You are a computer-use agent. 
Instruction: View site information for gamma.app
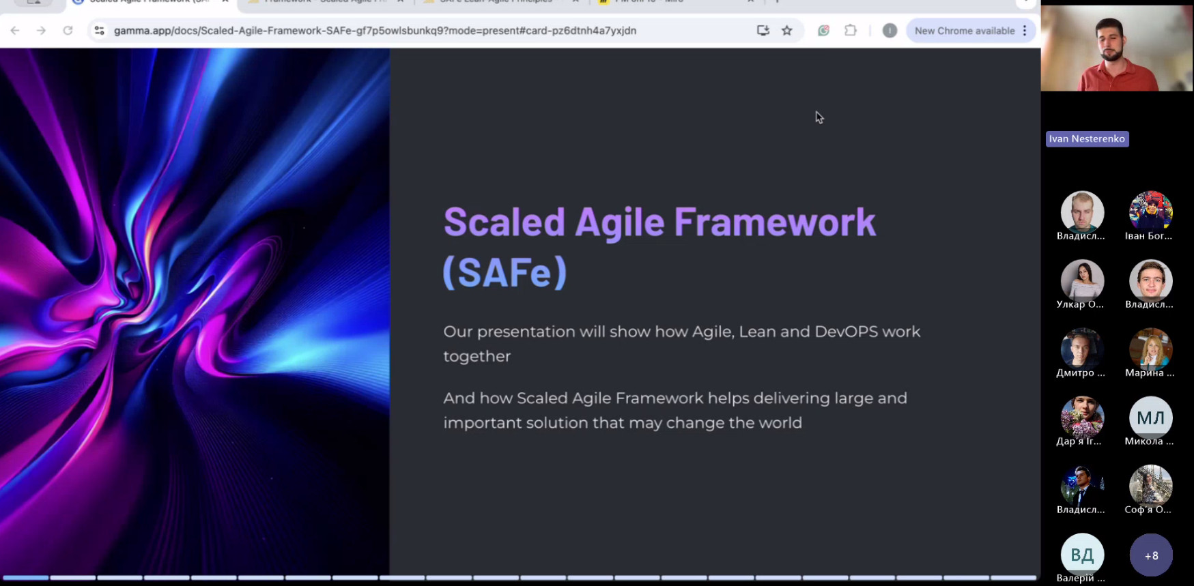(100, 31)
